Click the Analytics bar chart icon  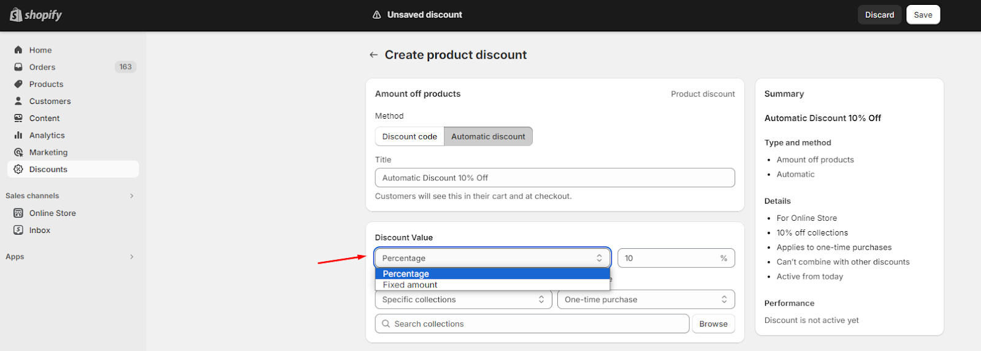(18, 136)
